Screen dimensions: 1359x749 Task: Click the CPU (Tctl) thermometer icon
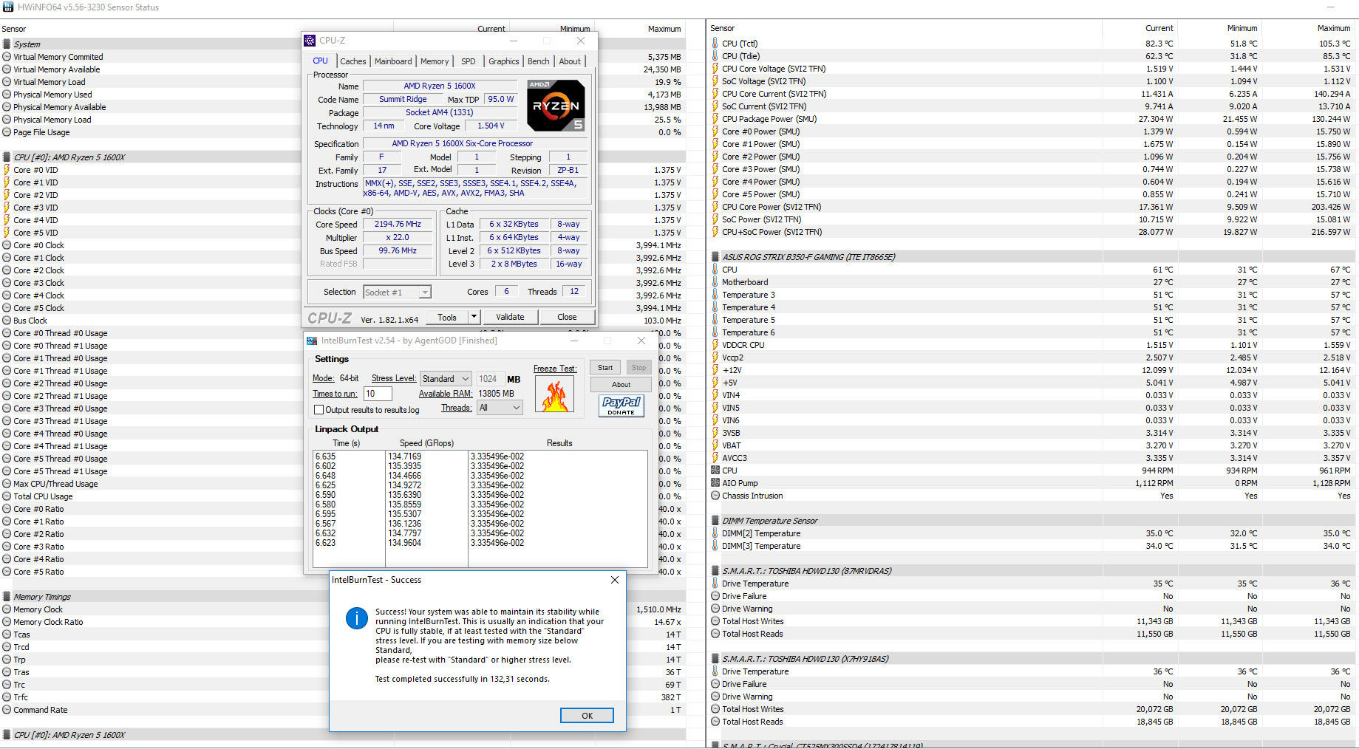pos(715,44)
